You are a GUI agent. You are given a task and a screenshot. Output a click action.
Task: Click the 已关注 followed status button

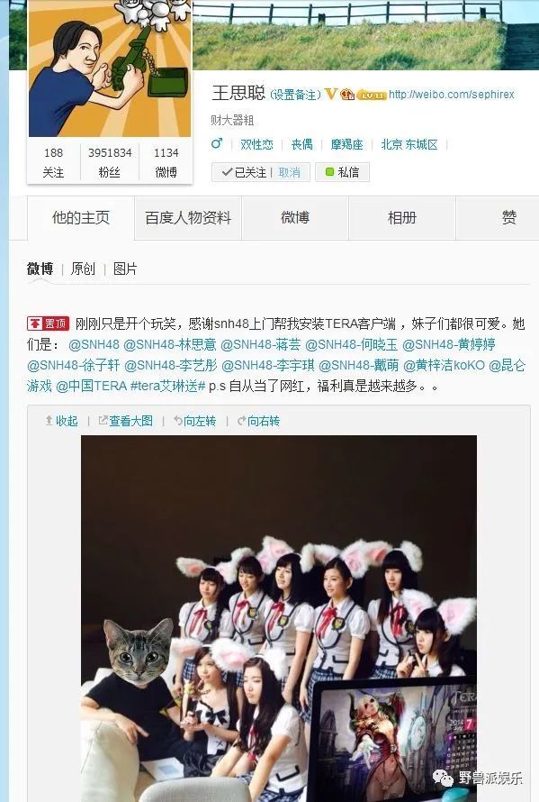pos(244,172)
